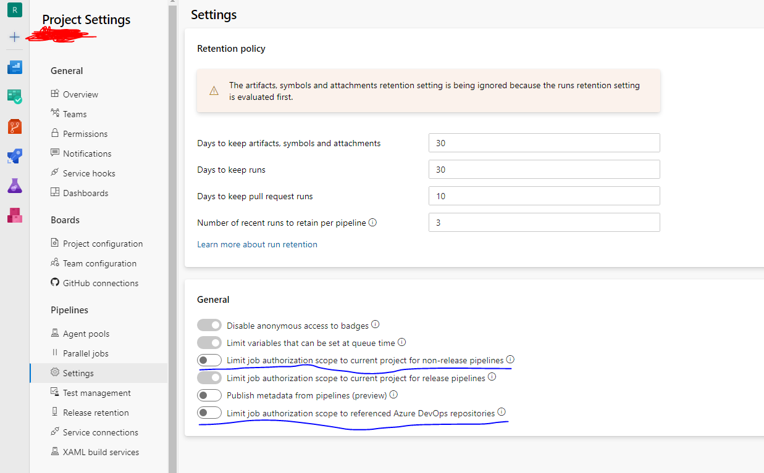Open Team configuration under Boards

click(x=99, y=263)
